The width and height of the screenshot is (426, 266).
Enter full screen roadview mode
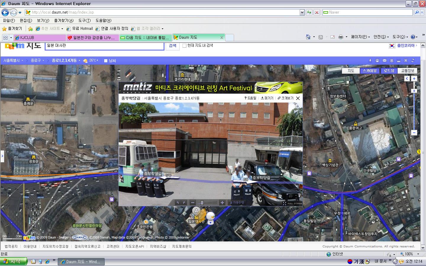292,203
